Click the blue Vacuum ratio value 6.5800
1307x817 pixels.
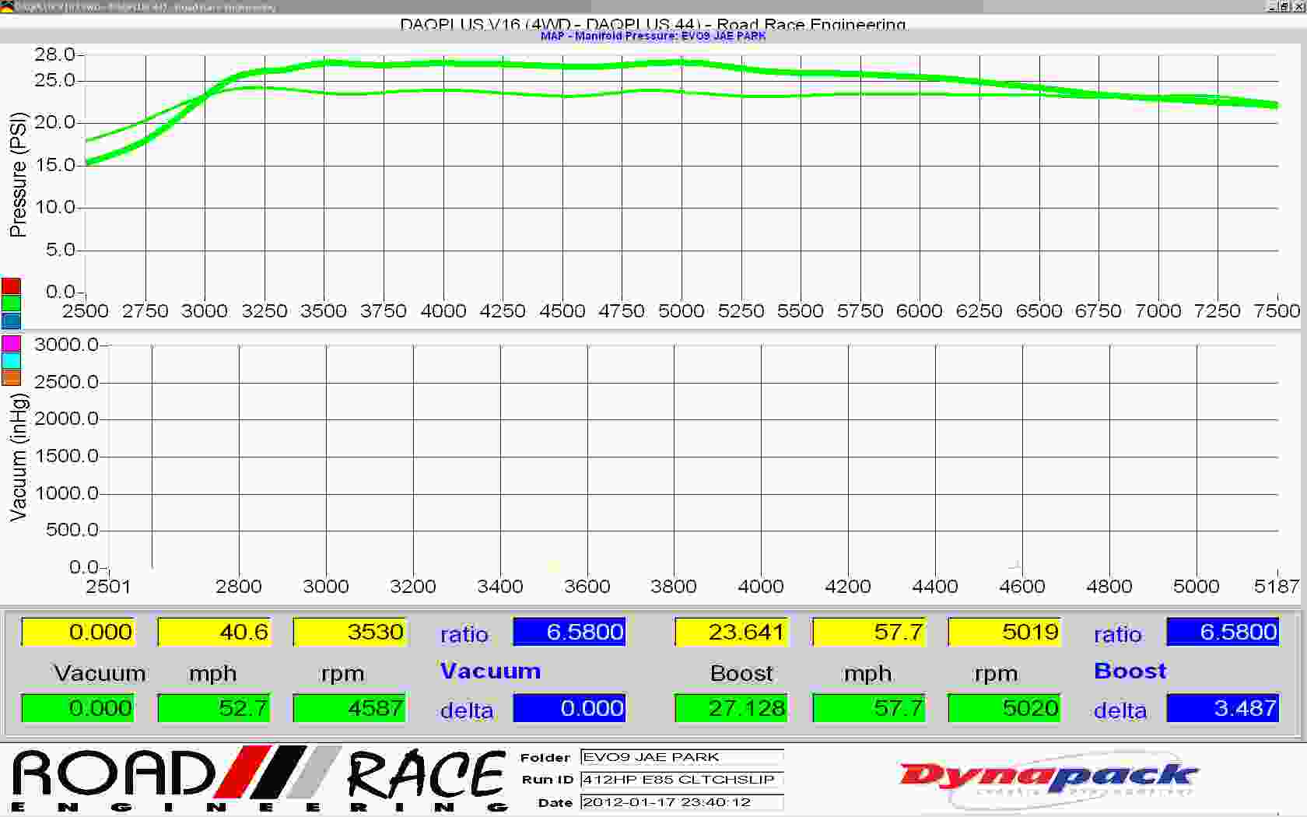click(569, 632)
